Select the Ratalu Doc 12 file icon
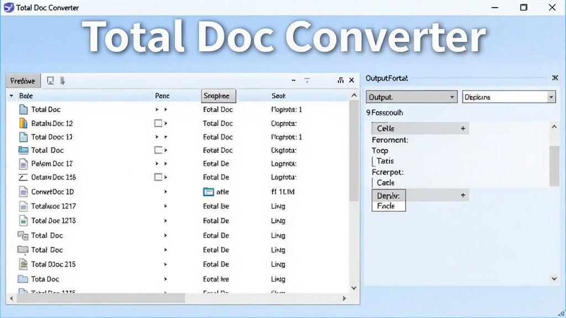Viewport: 566px width, 318px height. [23, 123]
